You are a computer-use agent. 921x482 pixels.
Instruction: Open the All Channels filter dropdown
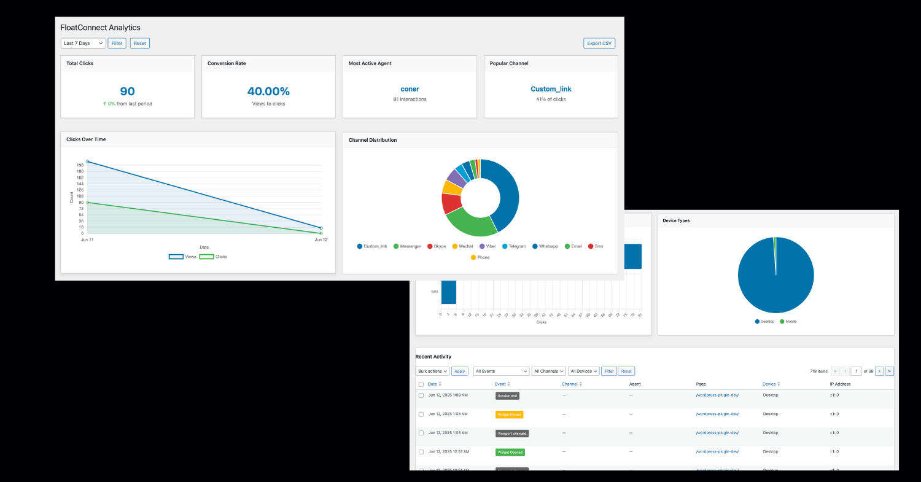coord(549,371)
